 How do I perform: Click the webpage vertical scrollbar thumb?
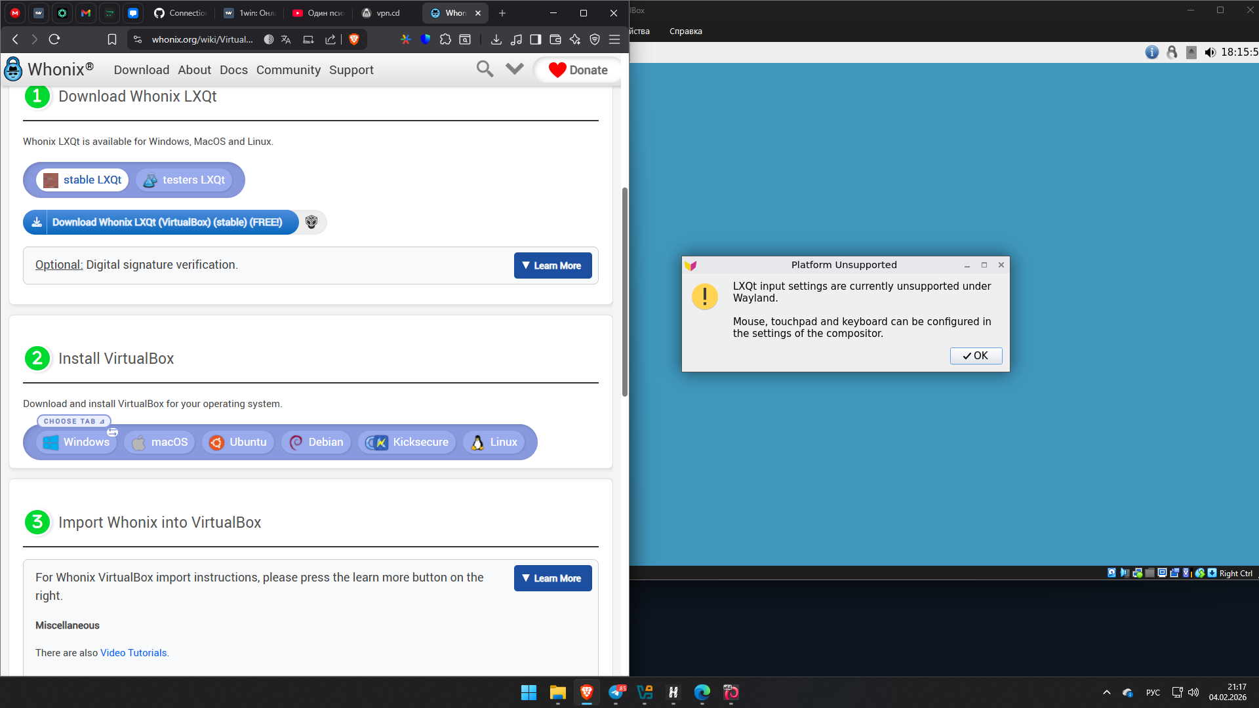625,292
